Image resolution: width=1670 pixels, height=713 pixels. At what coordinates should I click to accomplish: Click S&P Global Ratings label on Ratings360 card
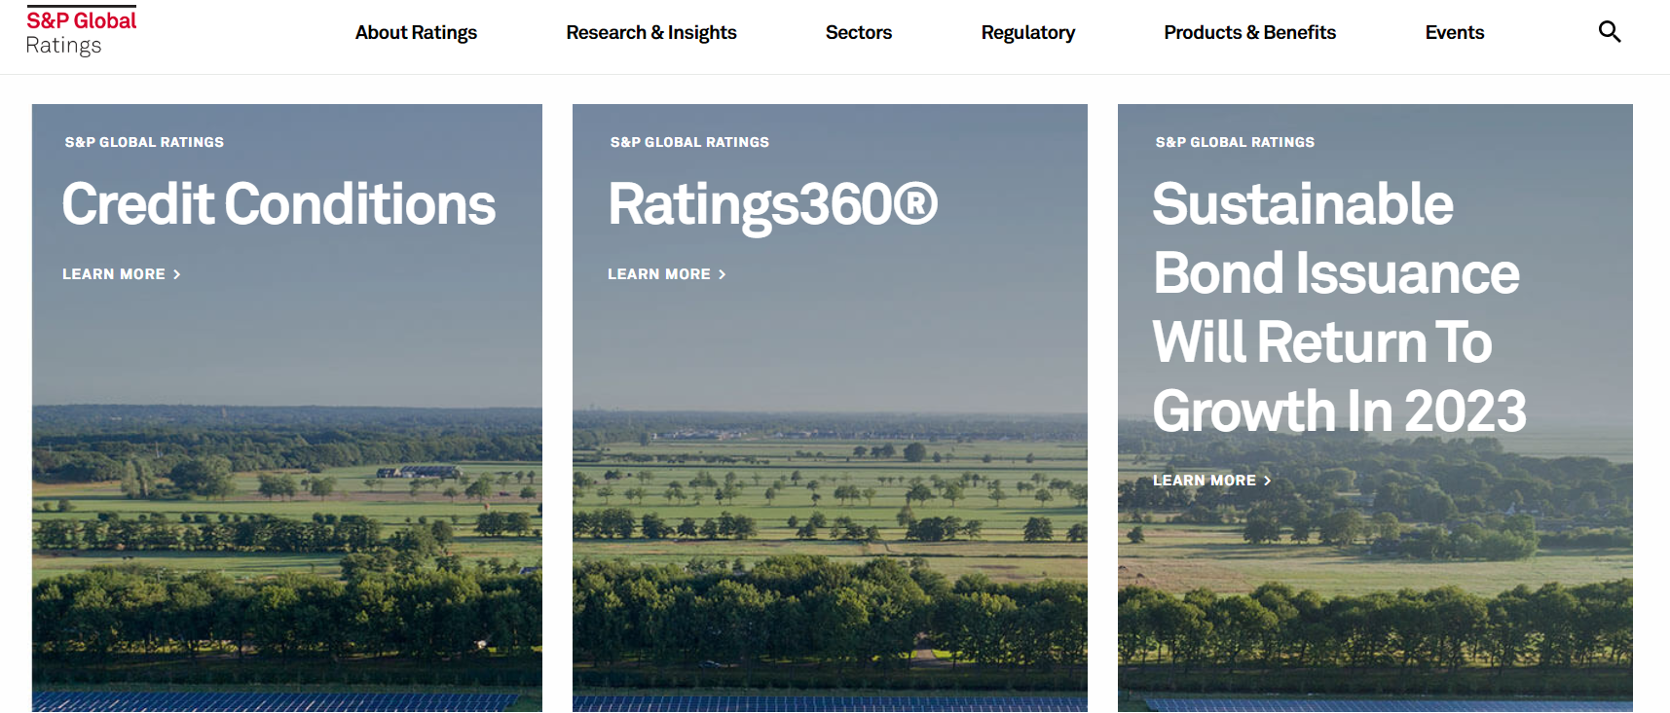[689, 142]
